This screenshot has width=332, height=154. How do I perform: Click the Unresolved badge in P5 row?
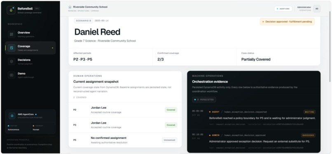(169, 140)
